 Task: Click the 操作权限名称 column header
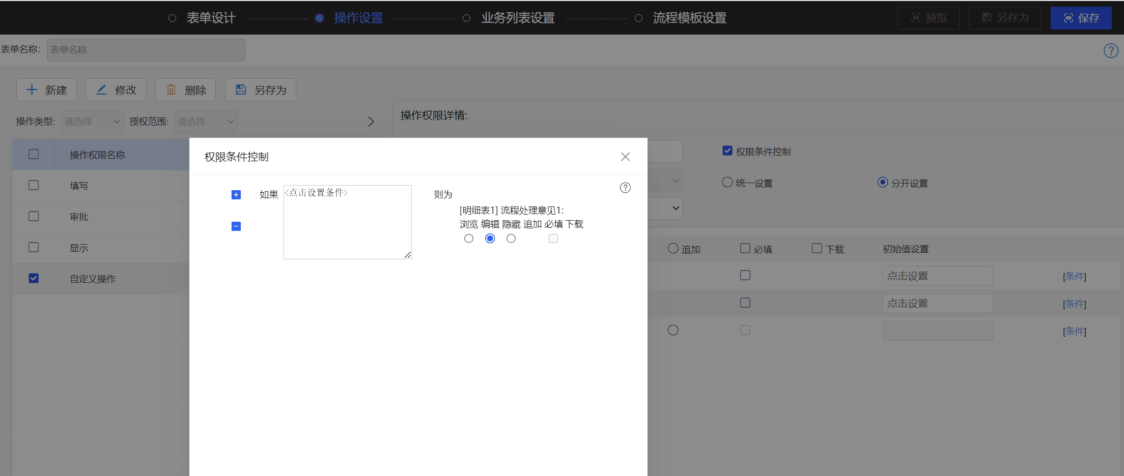[97, 155]
